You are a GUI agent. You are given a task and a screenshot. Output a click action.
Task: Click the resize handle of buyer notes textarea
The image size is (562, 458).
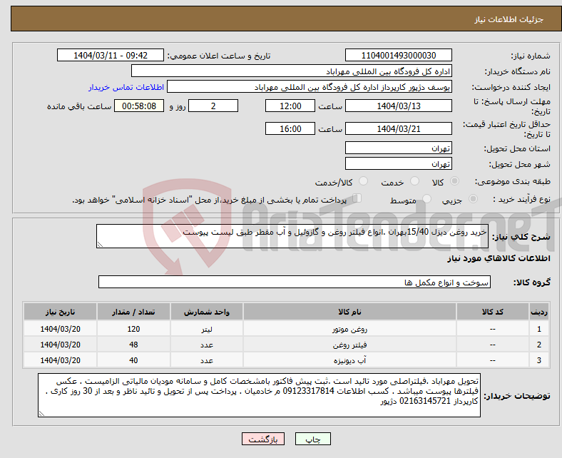tap(41, 414)
